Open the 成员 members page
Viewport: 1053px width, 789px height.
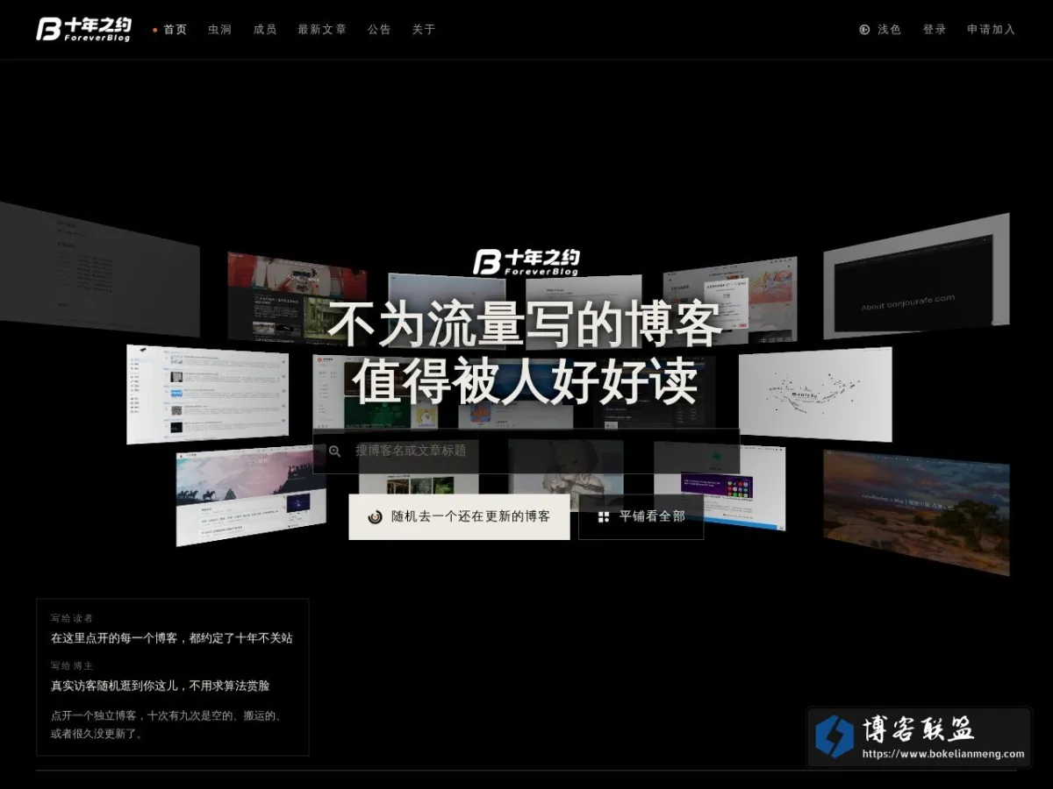point(265,30)
